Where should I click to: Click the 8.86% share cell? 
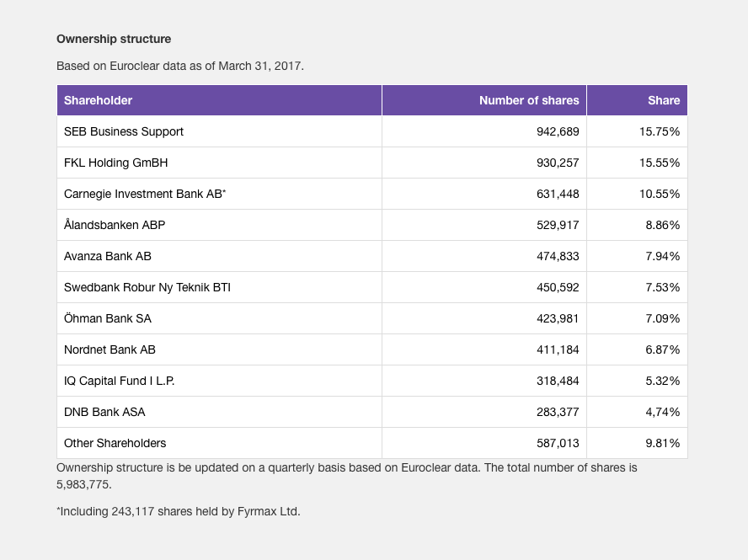coord(638,225)
